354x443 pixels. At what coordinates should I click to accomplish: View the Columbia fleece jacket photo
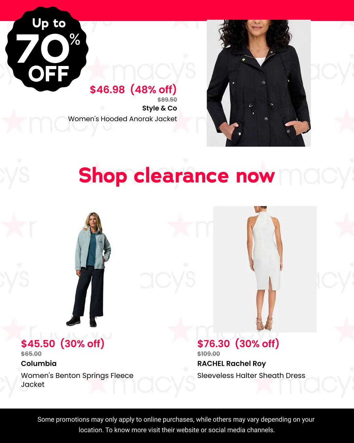pyautogui.click(x=89, y=270)
